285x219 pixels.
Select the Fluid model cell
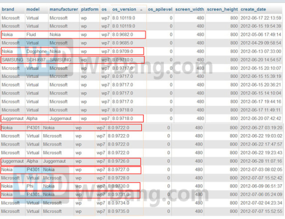click(x=32, y=35)
